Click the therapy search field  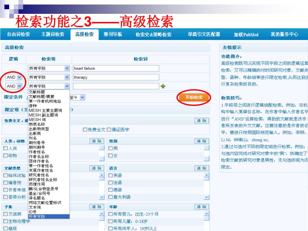point(116,77)
